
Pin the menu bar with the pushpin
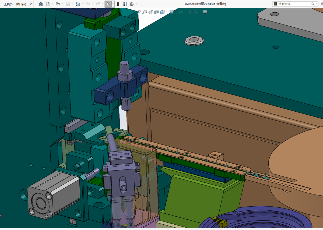31,4
